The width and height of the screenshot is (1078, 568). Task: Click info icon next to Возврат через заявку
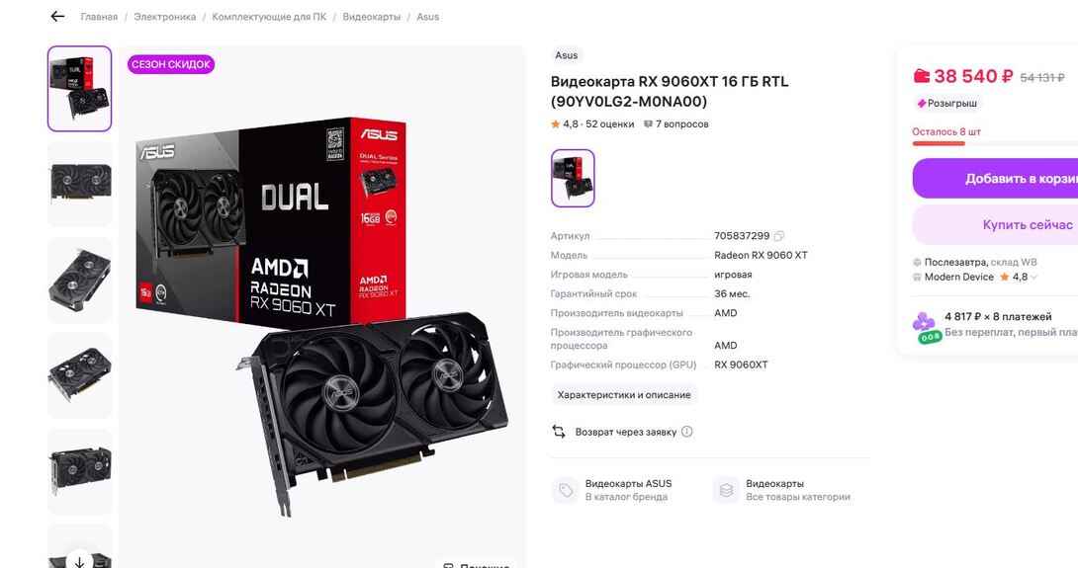(686, 432)
